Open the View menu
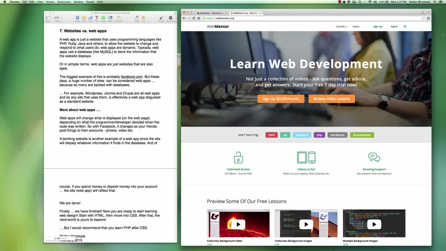446x251 pixels. click(40, 2)
